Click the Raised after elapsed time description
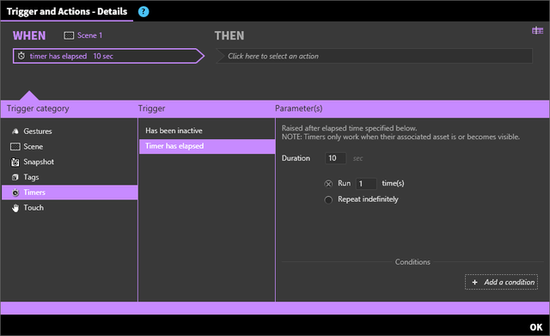The width and height of the screenshot is (550, 336). pyautogui.click(x=350, y=128)
